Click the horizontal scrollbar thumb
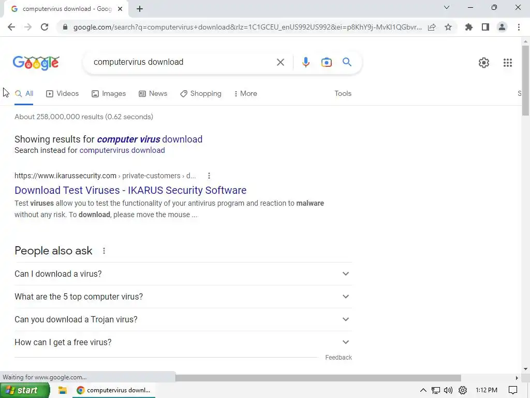The width and height of the screenshot is (530, 398). (x=318, y=378)
